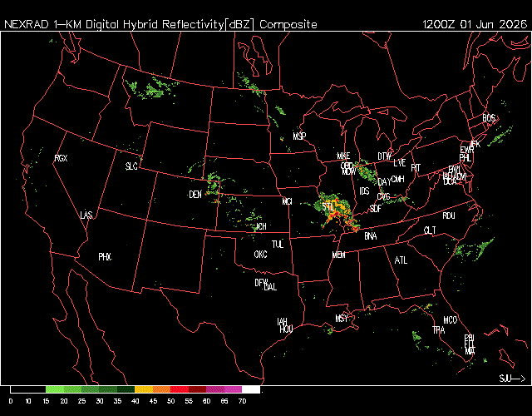Click the DEN station label
Viewport: 532px width, 416px height.
(195, 195)
